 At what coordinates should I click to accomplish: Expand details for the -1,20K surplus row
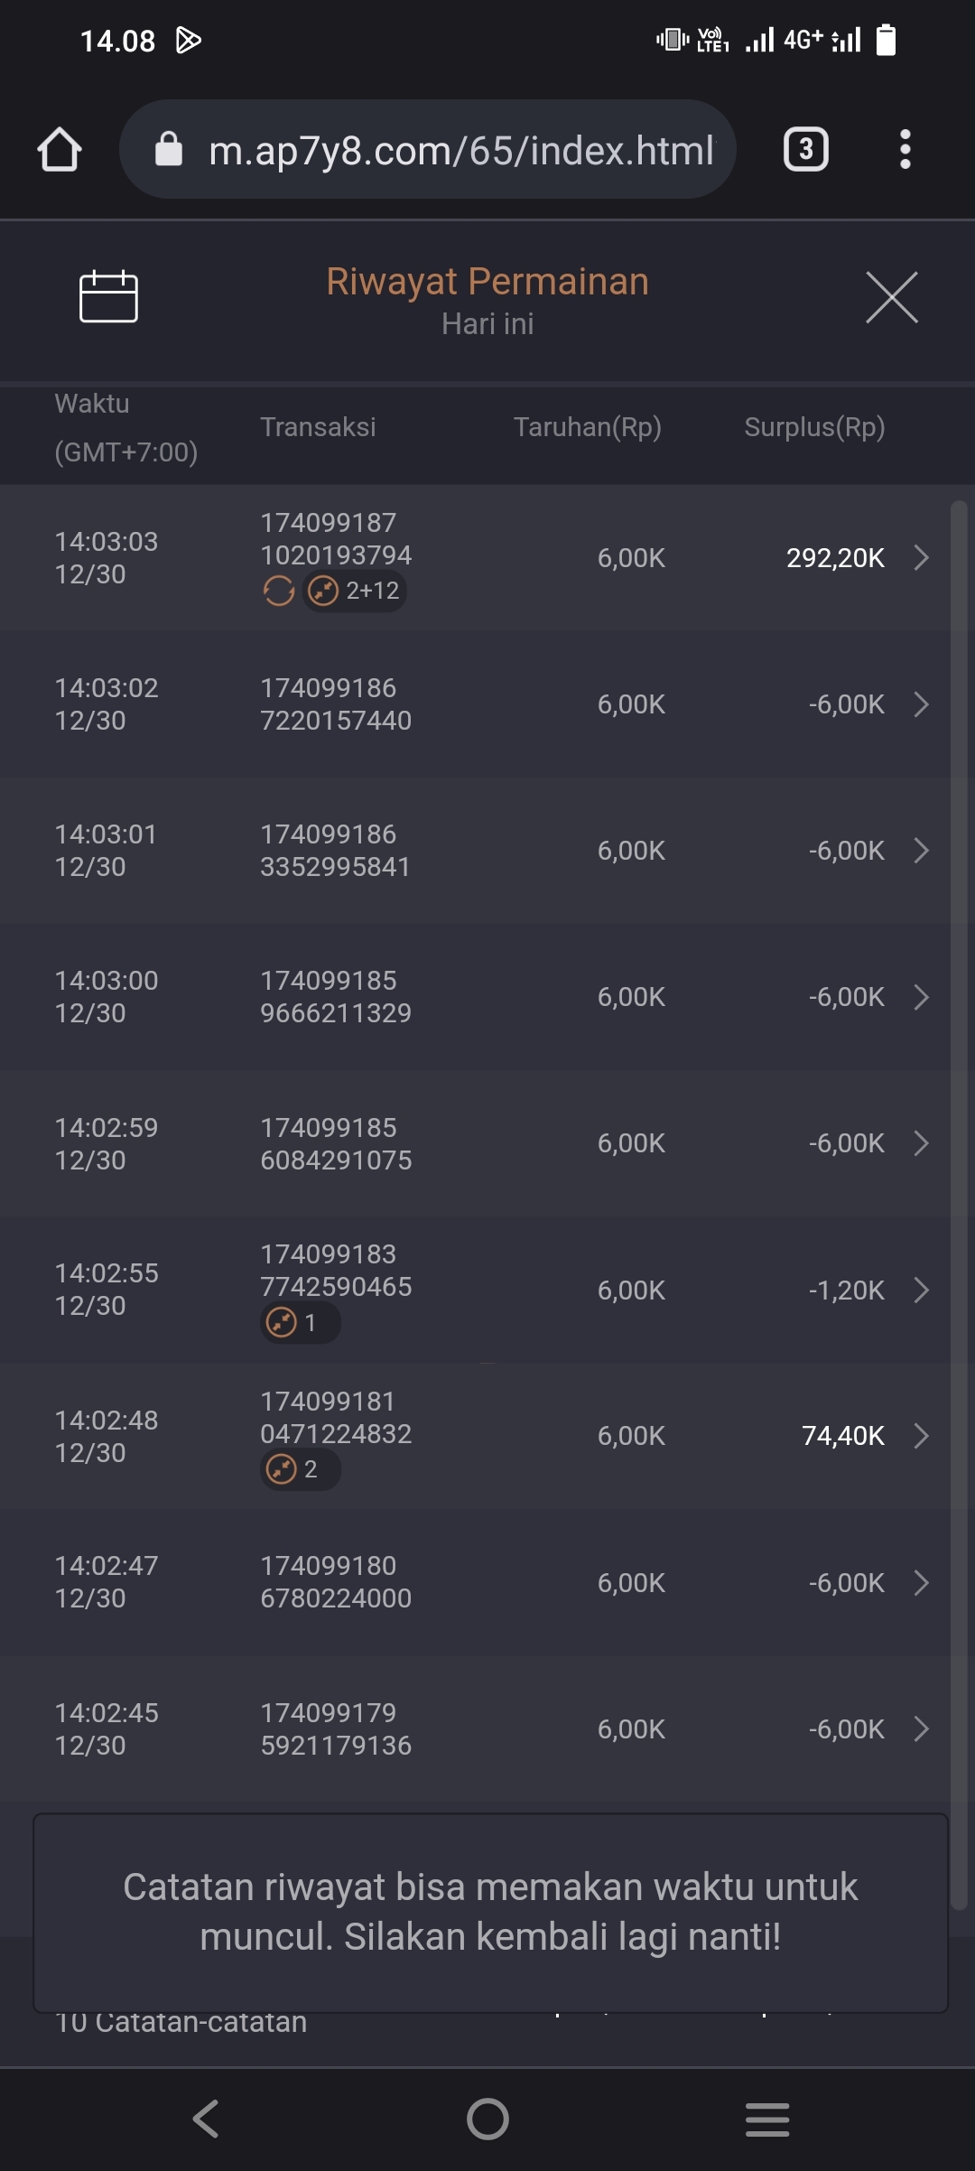coord(921,1290)
